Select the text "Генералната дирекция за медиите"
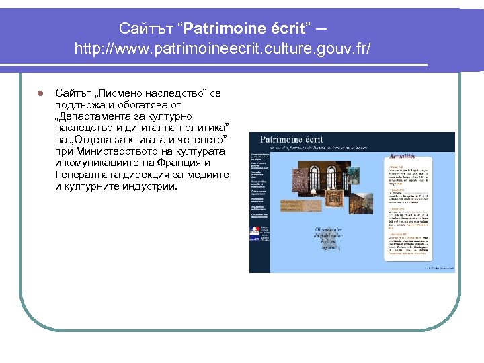Image resolution: width=484 pixels, height=363 pixels. pyautogui.click(x=142, y=175)
